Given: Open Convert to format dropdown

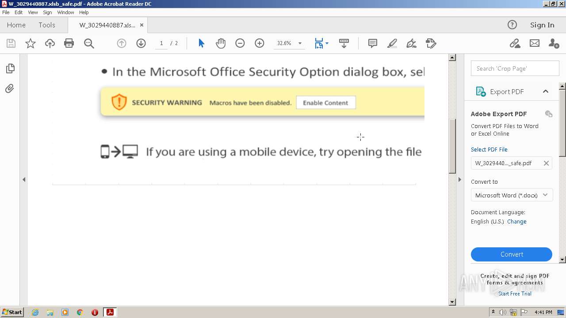Looking at the screenshot, I should 512,195.
